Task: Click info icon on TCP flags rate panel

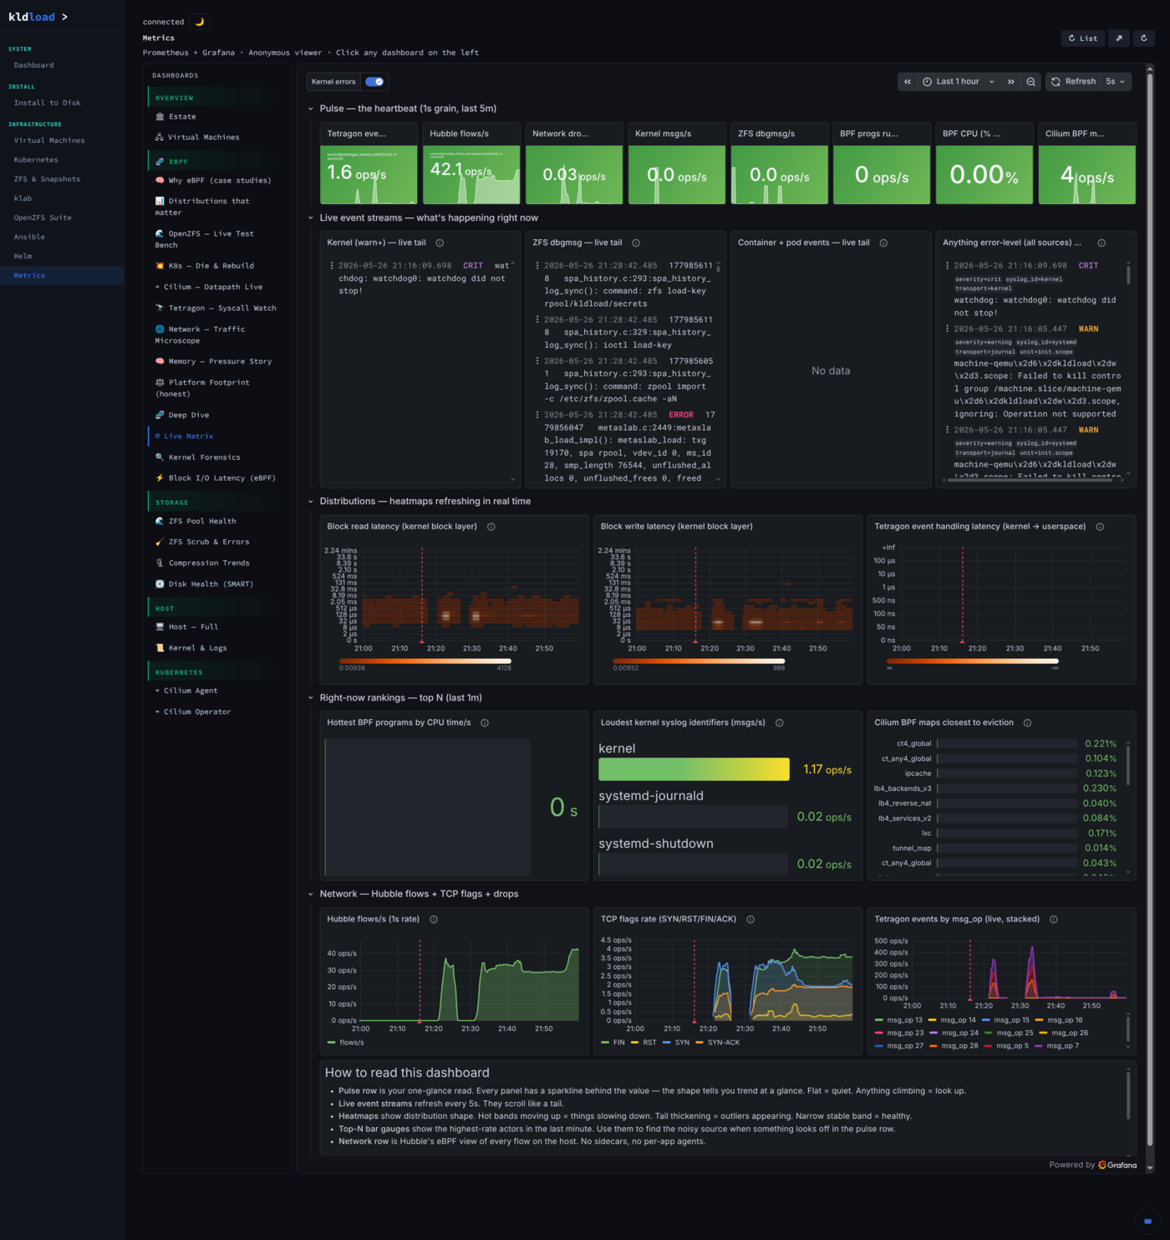Action: point(750,919)
